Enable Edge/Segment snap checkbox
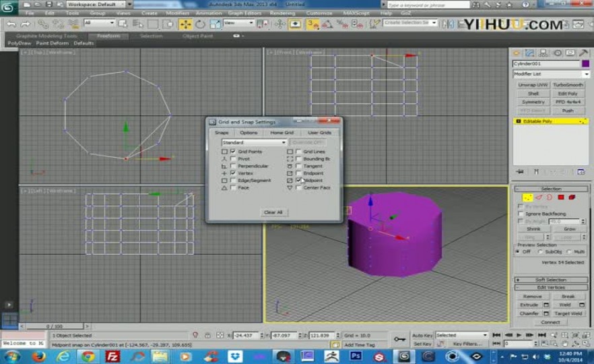594x364 pixels. coord(233,181)
